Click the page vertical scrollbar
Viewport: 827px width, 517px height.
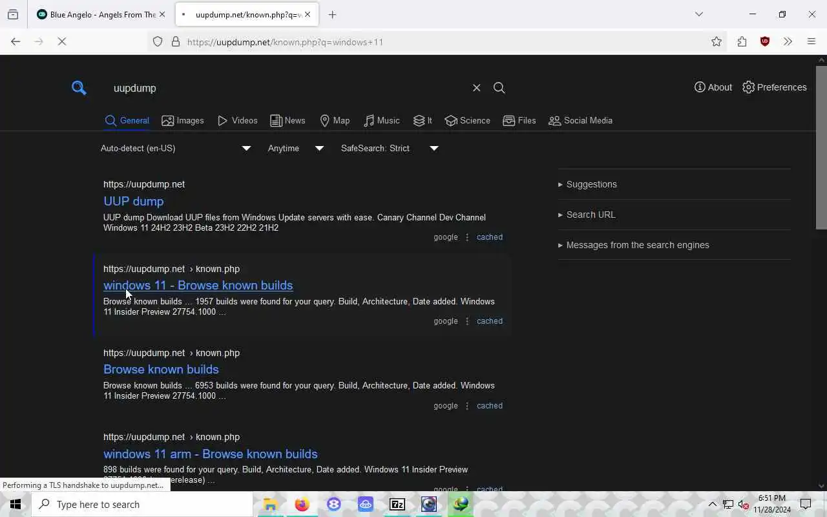click(821, 147)
